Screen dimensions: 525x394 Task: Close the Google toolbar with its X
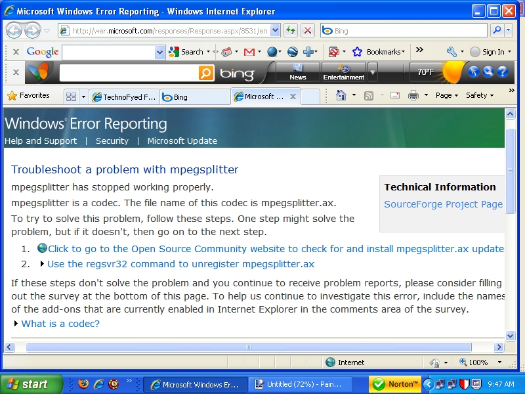coord(16,52)
